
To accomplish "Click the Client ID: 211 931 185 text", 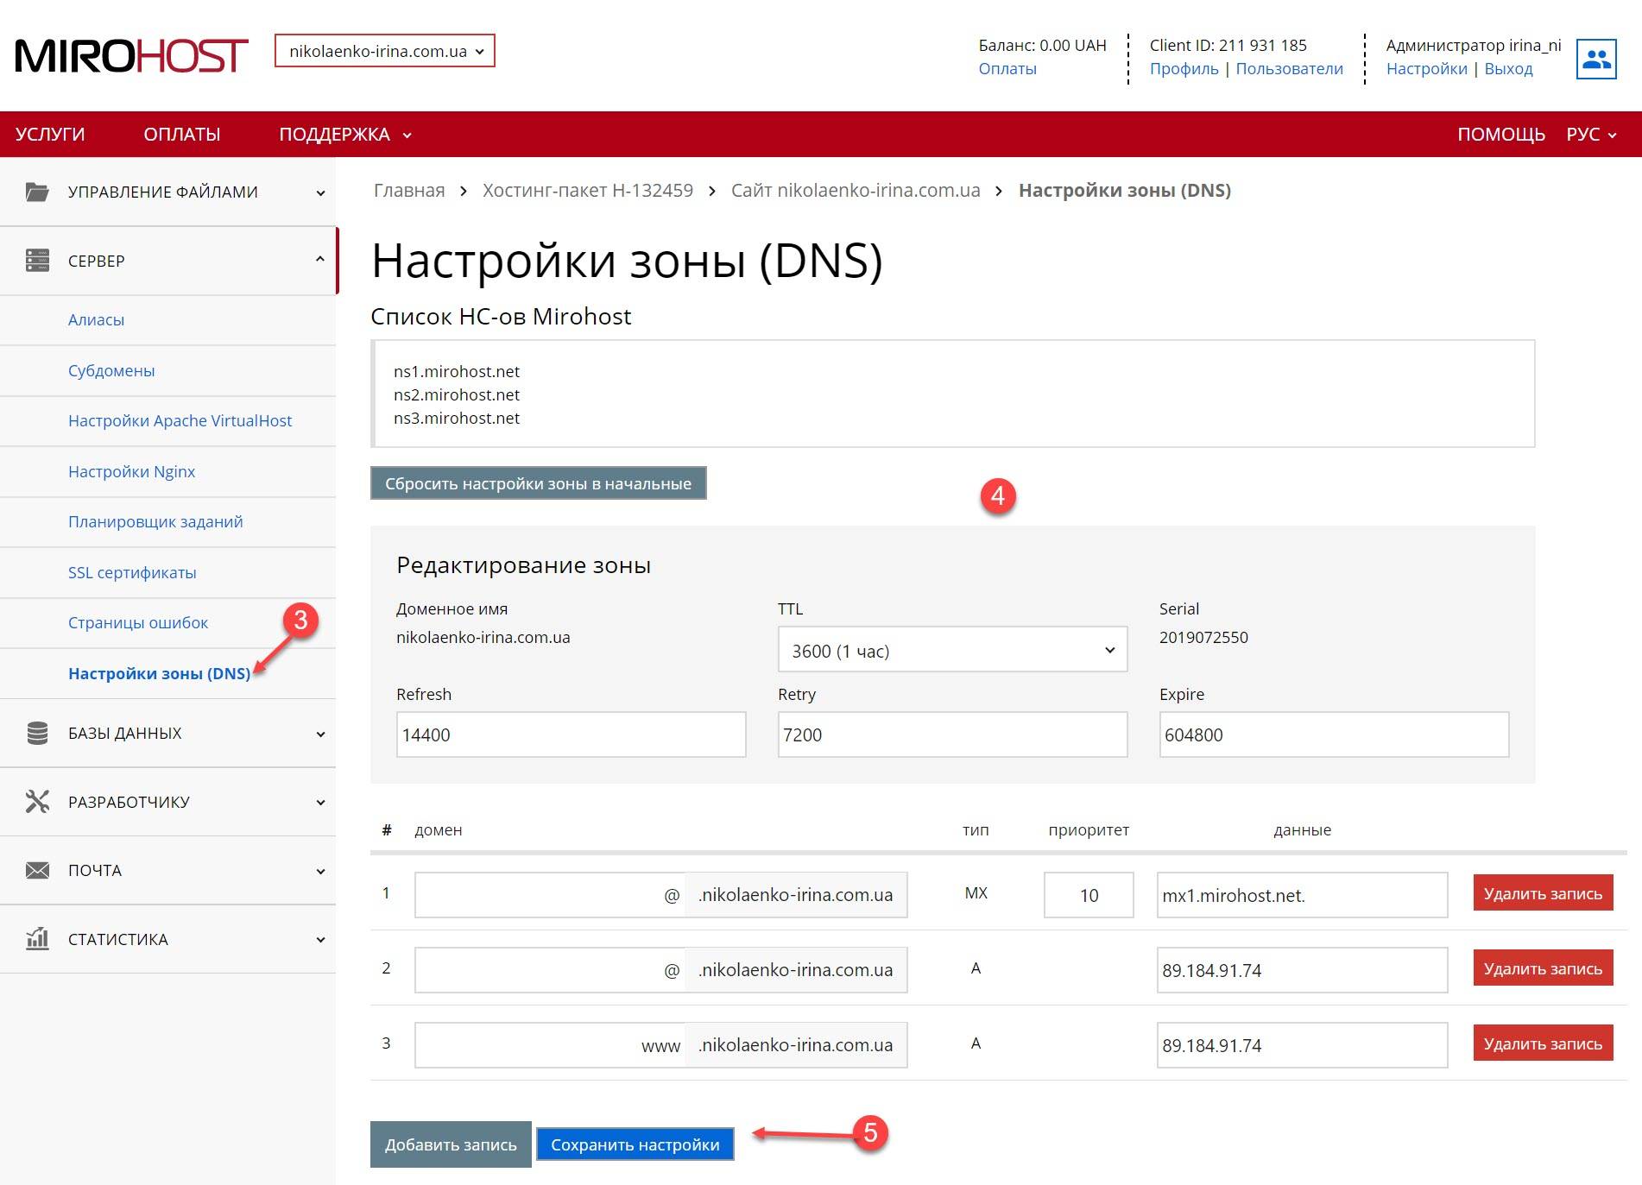I will click(1228, 45).
